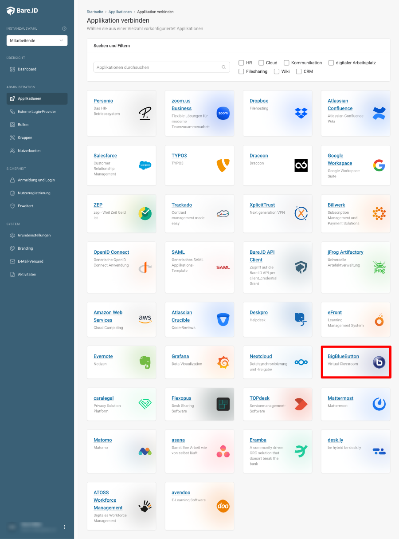The width and height of the screenshot is (399, 539).
Task: Click the Startseite breadcrumb link
Action: [95, 12]
